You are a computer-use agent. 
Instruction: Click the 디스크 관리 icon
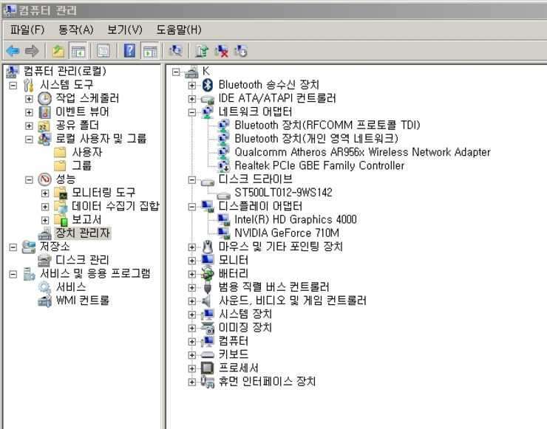[x=44, y=261]
